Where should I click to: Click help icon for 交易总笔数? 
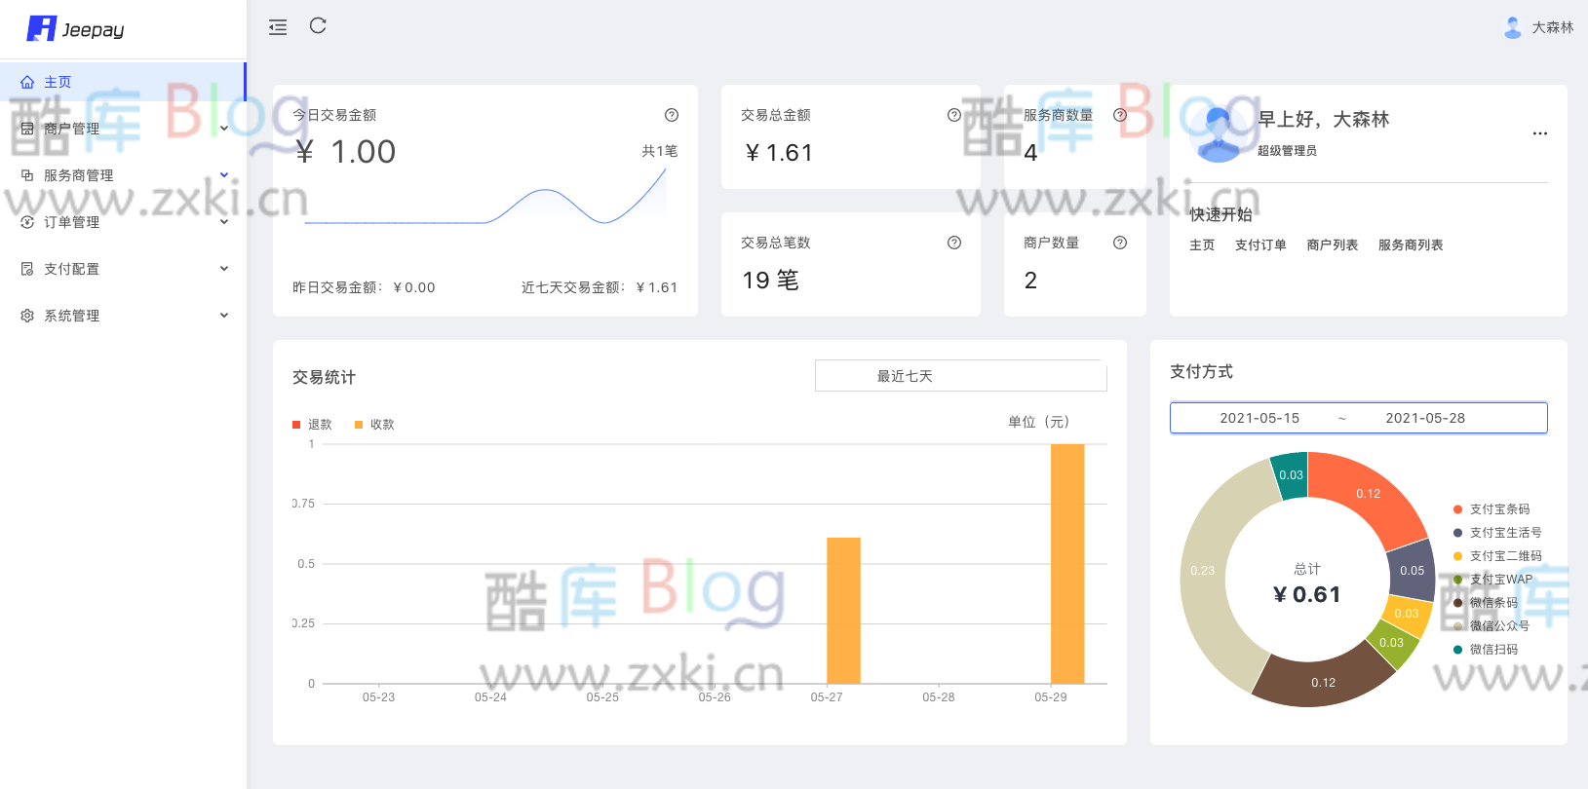[954, 243]
